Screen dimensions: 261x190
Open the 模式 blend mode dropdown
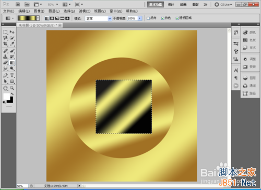[x=98, y=18]
